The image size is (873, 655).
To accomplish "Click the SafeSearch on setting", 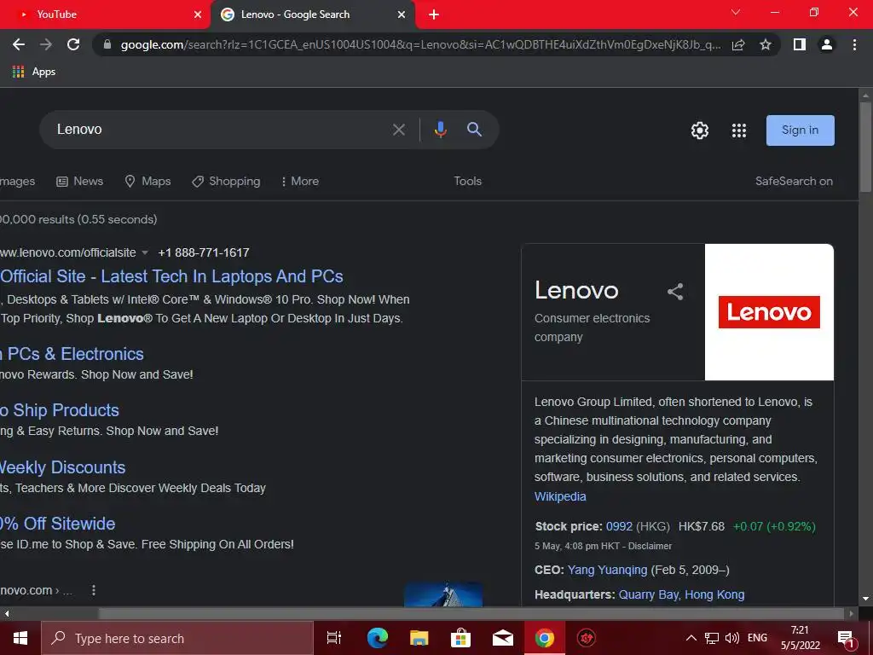I will point(794,181).
